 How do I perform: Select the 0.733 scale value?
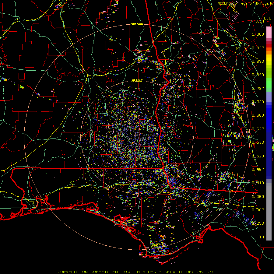(x=258, y=102)
